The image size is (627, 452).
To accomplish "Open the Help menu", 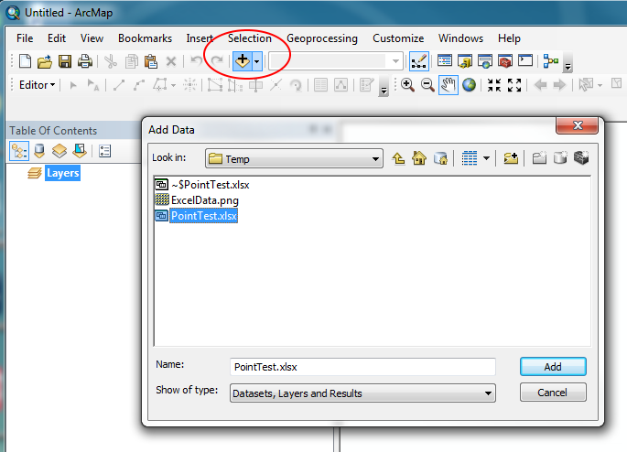I will 509,38.
